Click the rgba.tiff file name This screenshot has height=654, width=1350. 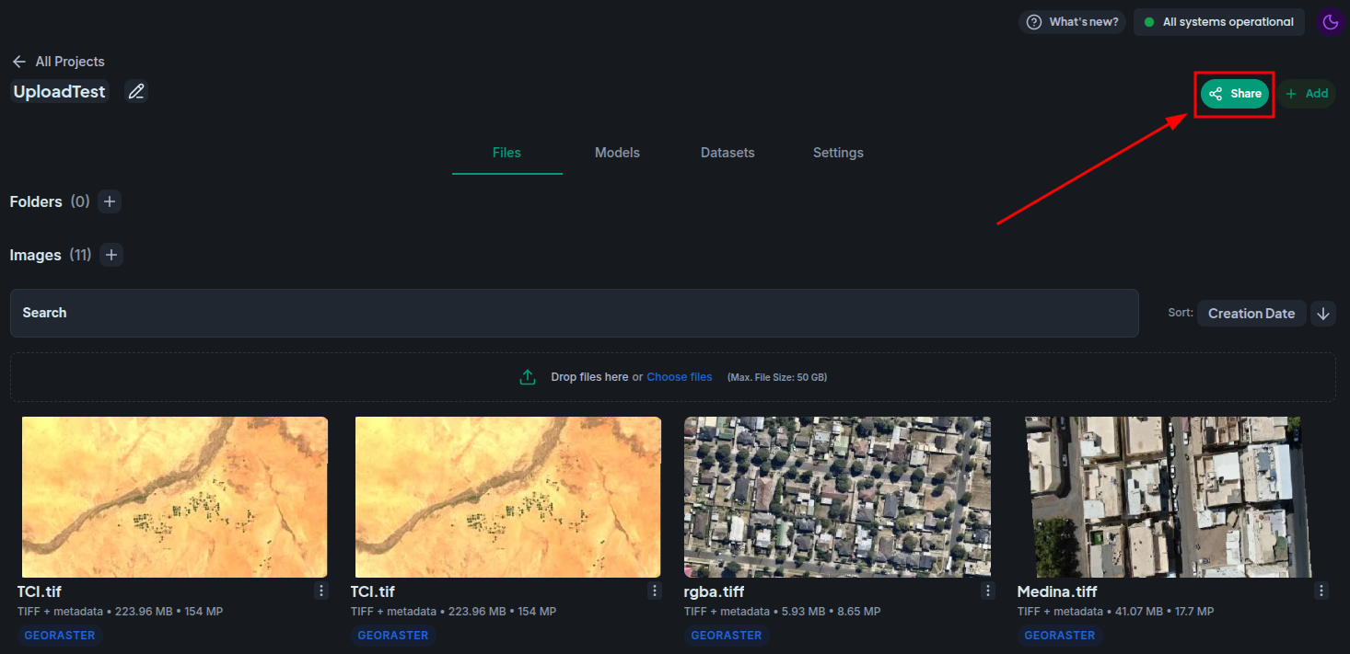coord(714,591)
